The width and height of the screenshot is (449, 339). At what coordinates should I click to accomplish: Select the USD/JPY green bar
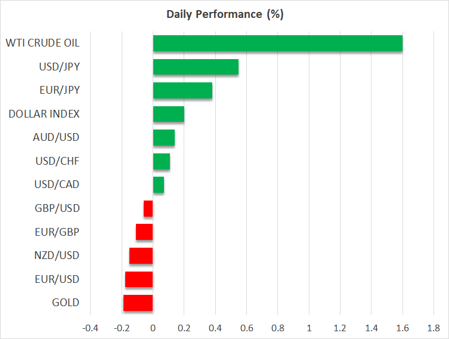(196, 67)
